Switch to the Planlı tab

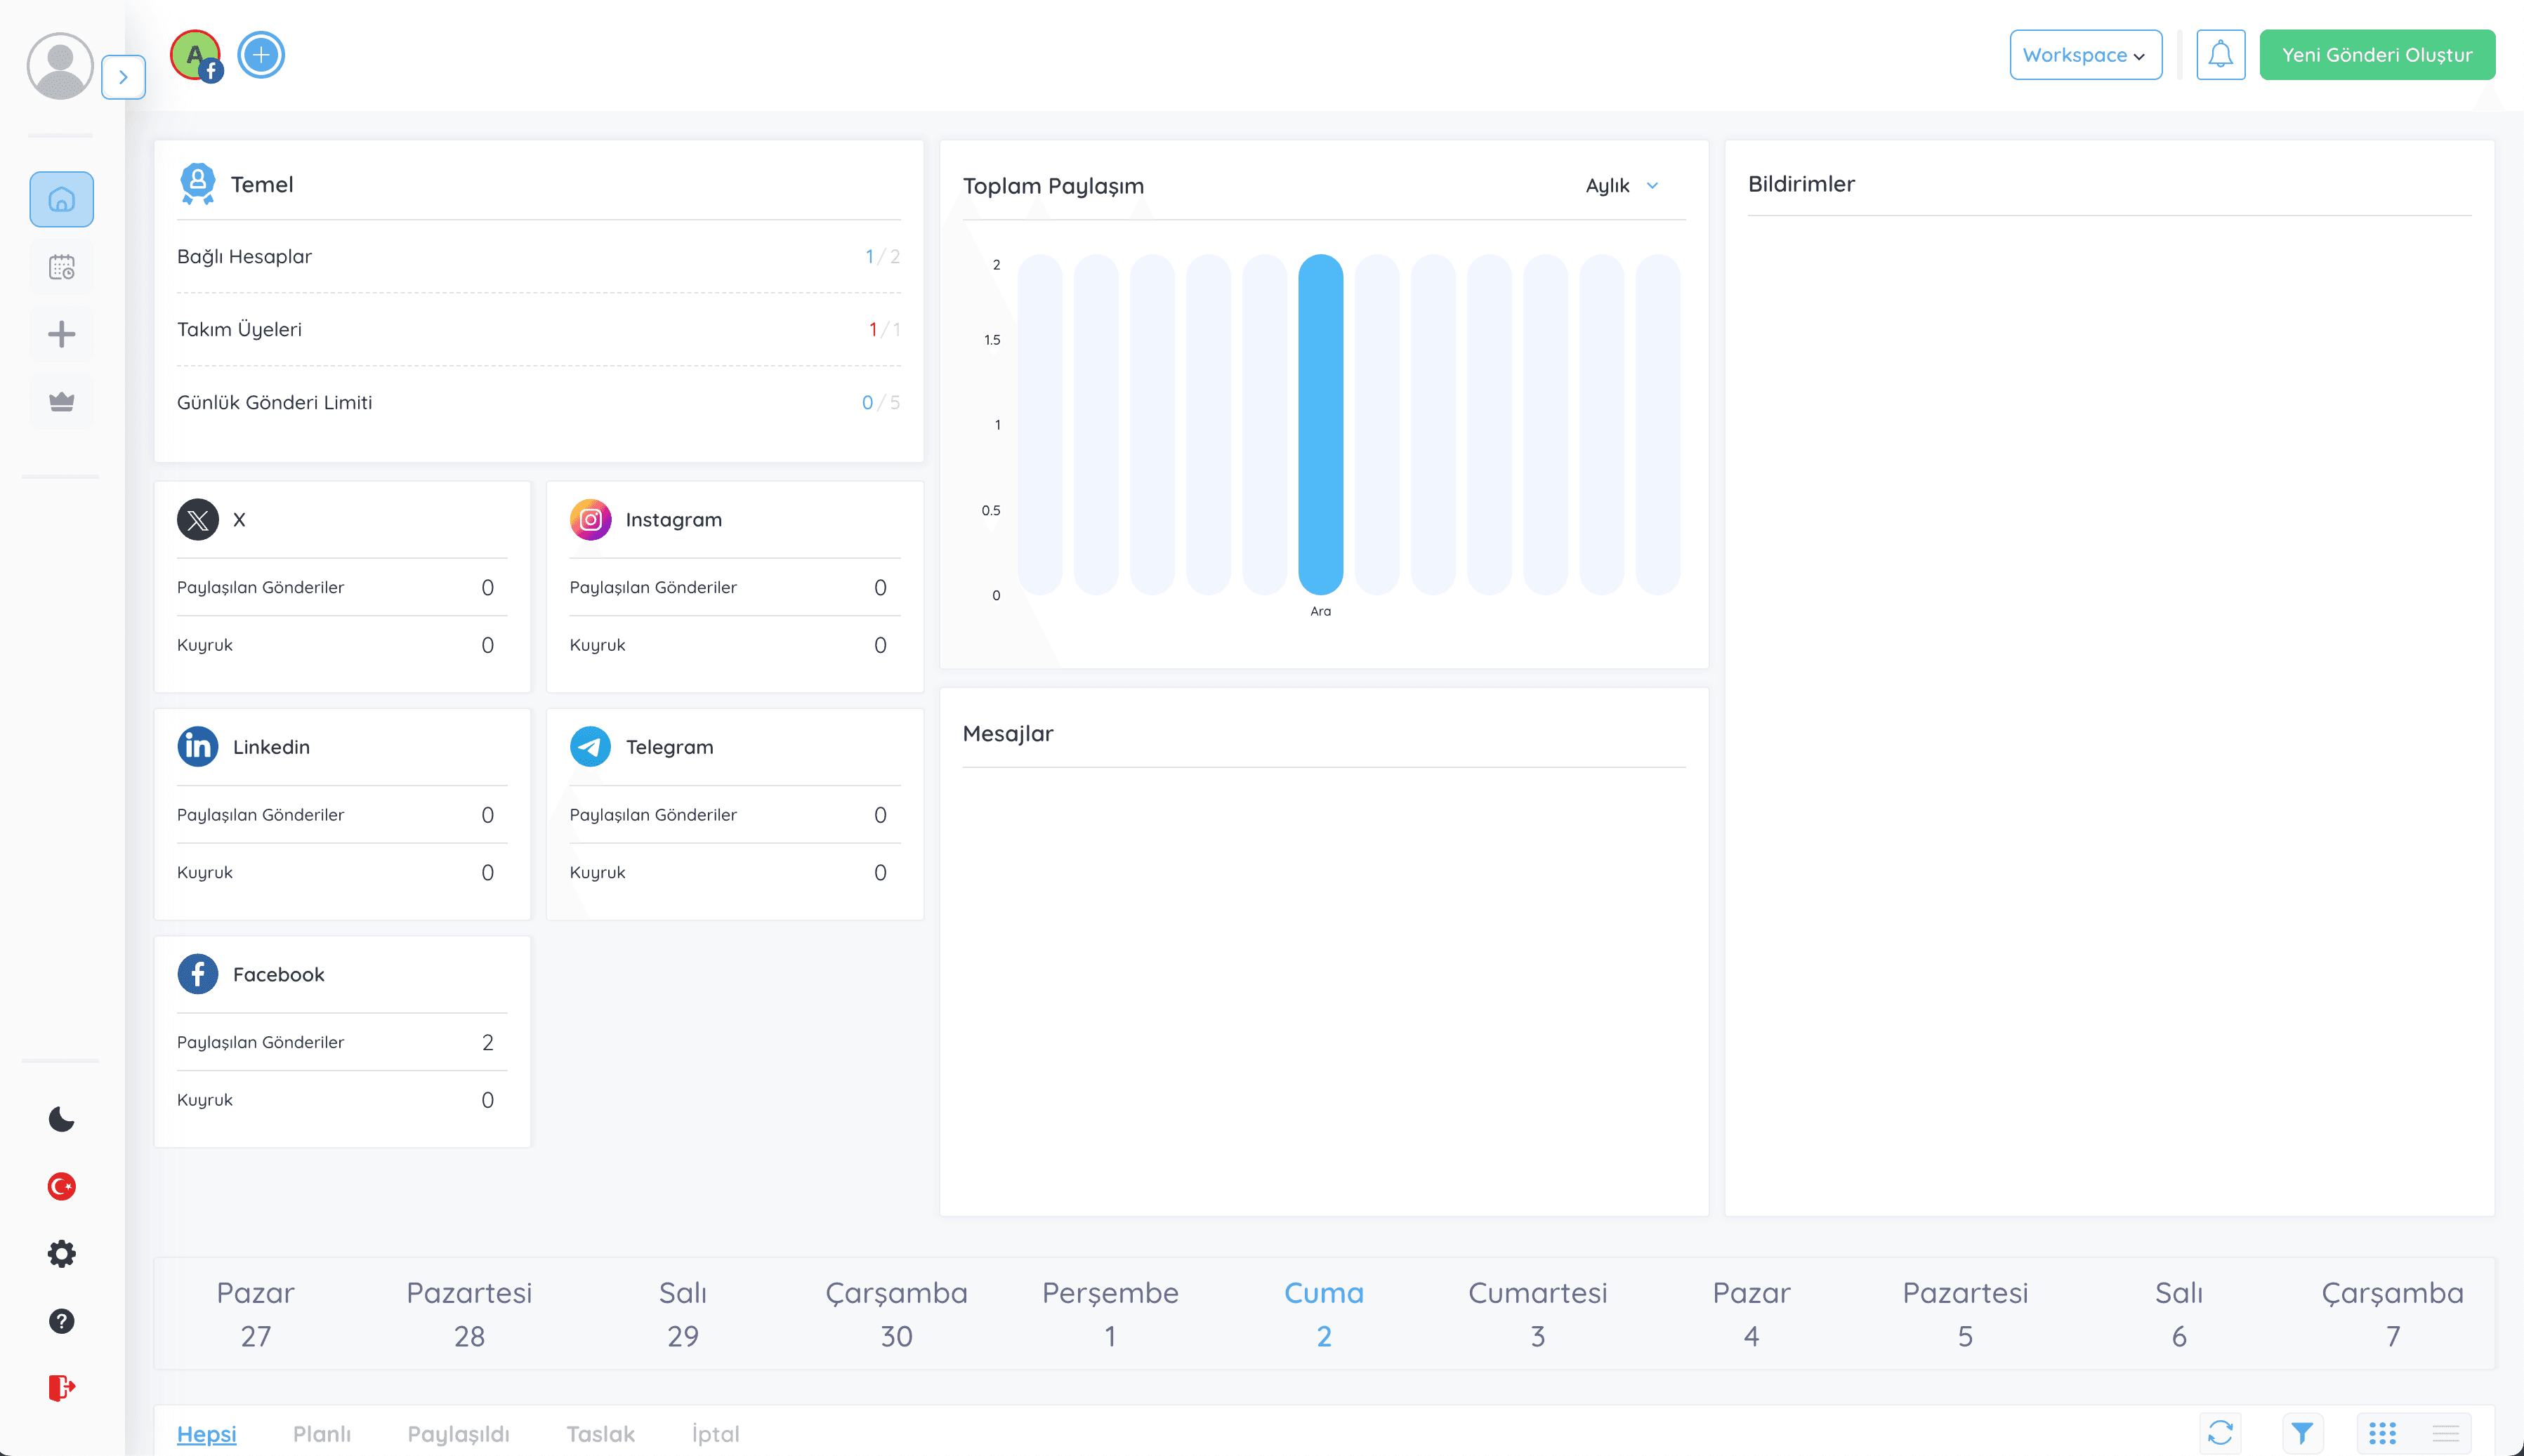[321, 1434]
